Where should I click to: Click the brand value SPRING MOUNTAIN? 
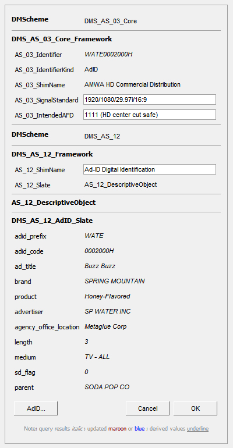click(115, 281)
